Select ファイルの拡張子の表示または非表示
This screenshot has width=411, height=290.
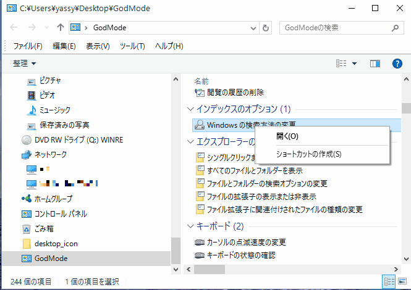click(261, 197)
